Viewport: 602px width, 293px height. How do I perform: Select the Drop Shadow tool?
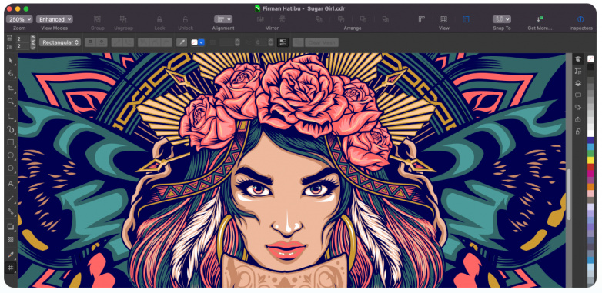click(11, 227)
